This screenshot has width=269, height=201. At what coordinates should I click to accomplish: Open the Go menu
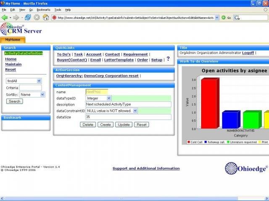(x=31, y=10)
